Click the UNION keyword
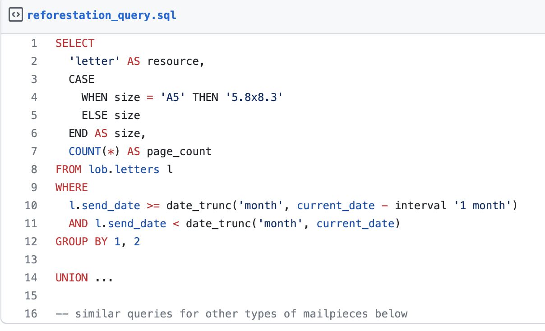Screen dimensions: 545x331 click(x=72, y=278)
